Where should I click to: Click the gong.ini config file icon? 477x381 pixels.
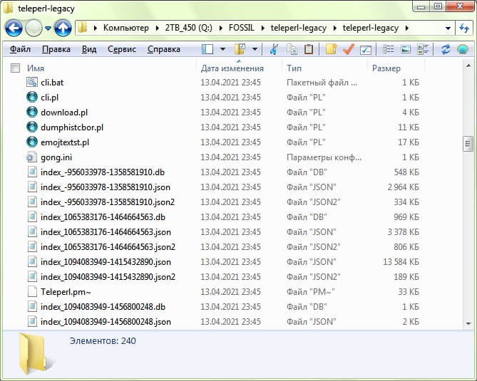tap(32, 157)
